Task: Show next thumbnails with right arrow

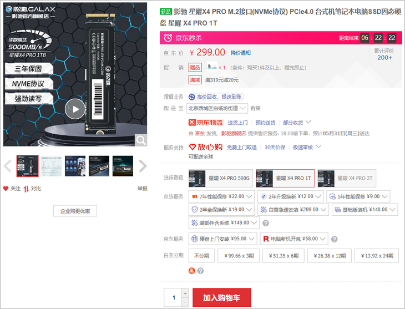Action: [143, 166]
